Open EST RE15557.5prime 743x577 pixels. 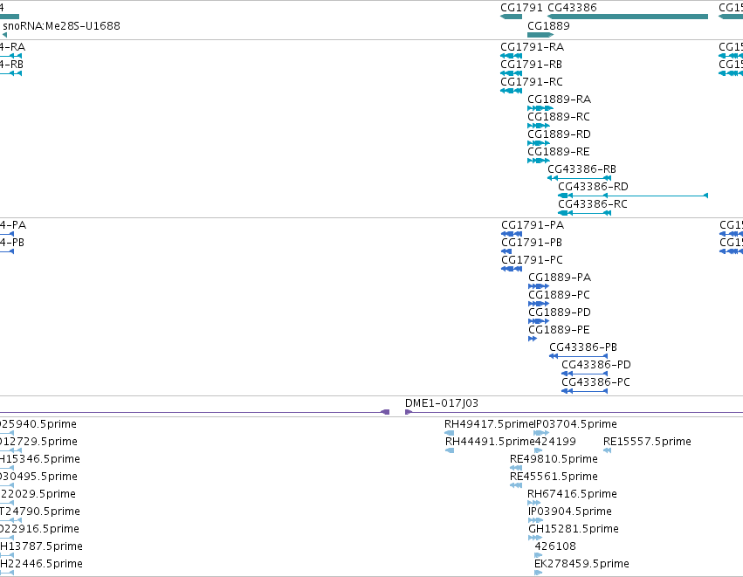(x=647, y=442)
